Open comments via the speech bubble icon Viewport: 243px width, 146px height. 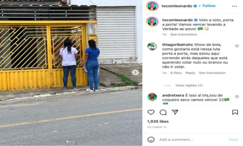pos(163,112)
